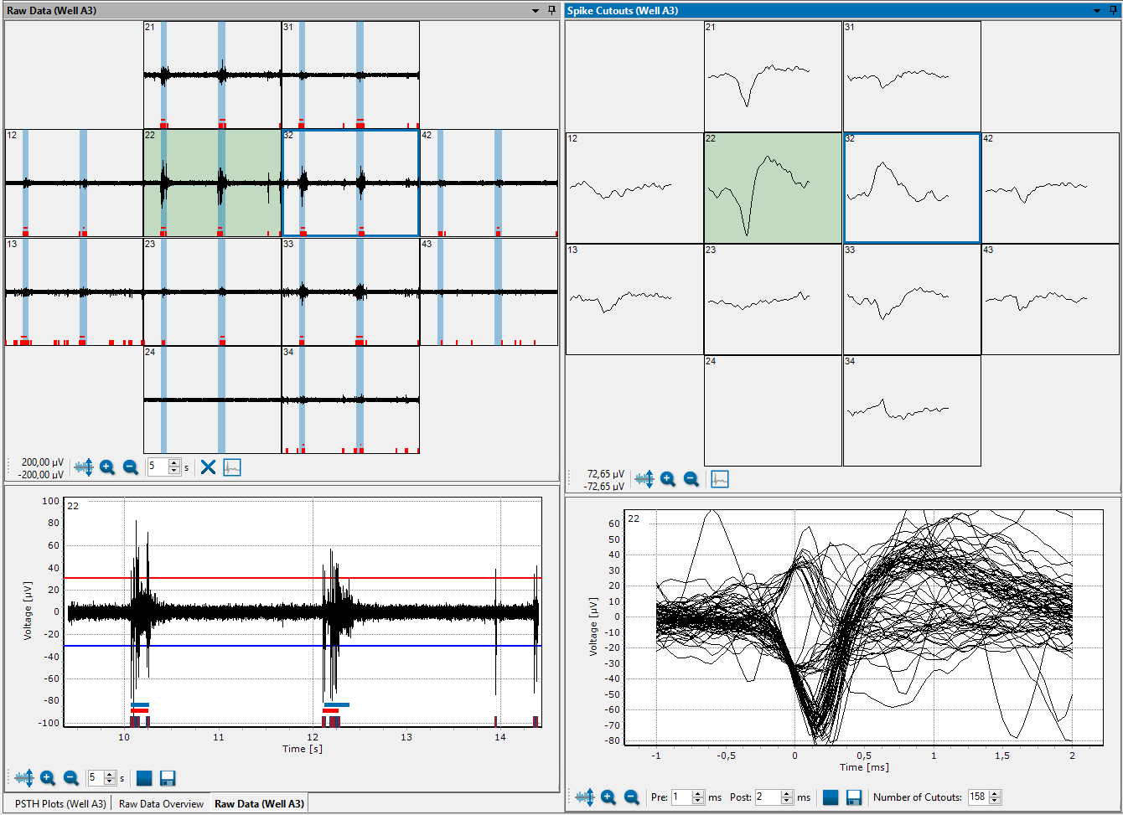Open the Spike Cutouts panel dropdown arrow
Viewport: 1123px width, 815px height.
1097,11
